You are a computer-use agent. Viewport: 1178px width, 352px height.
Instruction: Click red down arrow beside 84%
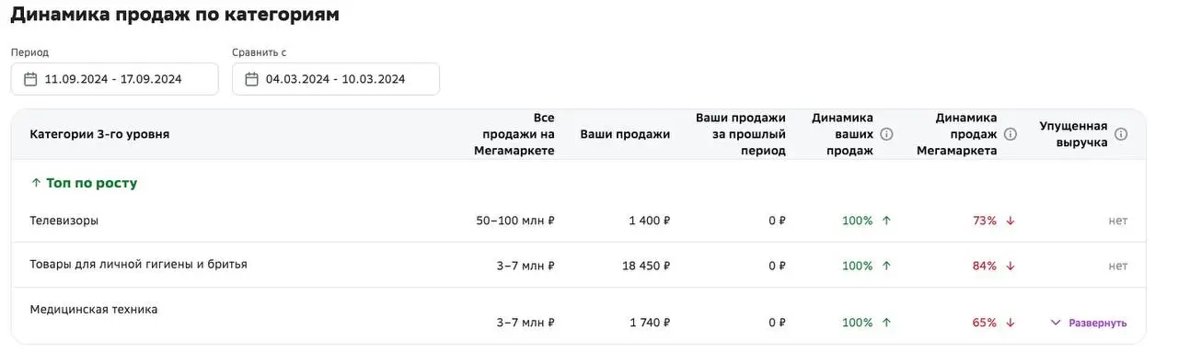[1010, 266]
